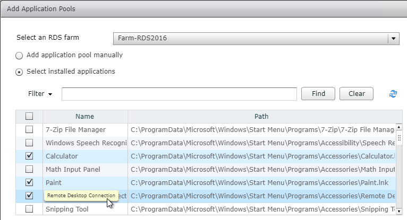Select the Windows Speech Recogni name cell

(85, 143)
